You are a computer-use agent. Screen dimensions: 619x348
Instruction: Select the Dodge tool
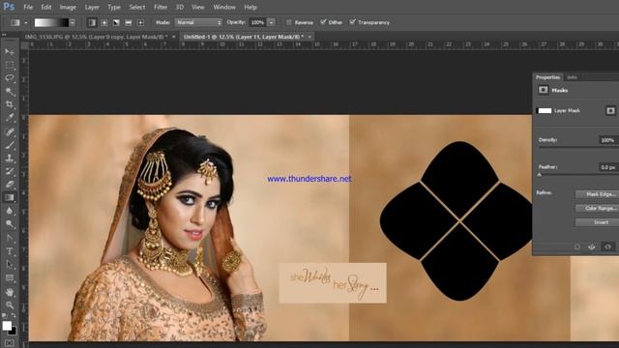tap(10, 223)
